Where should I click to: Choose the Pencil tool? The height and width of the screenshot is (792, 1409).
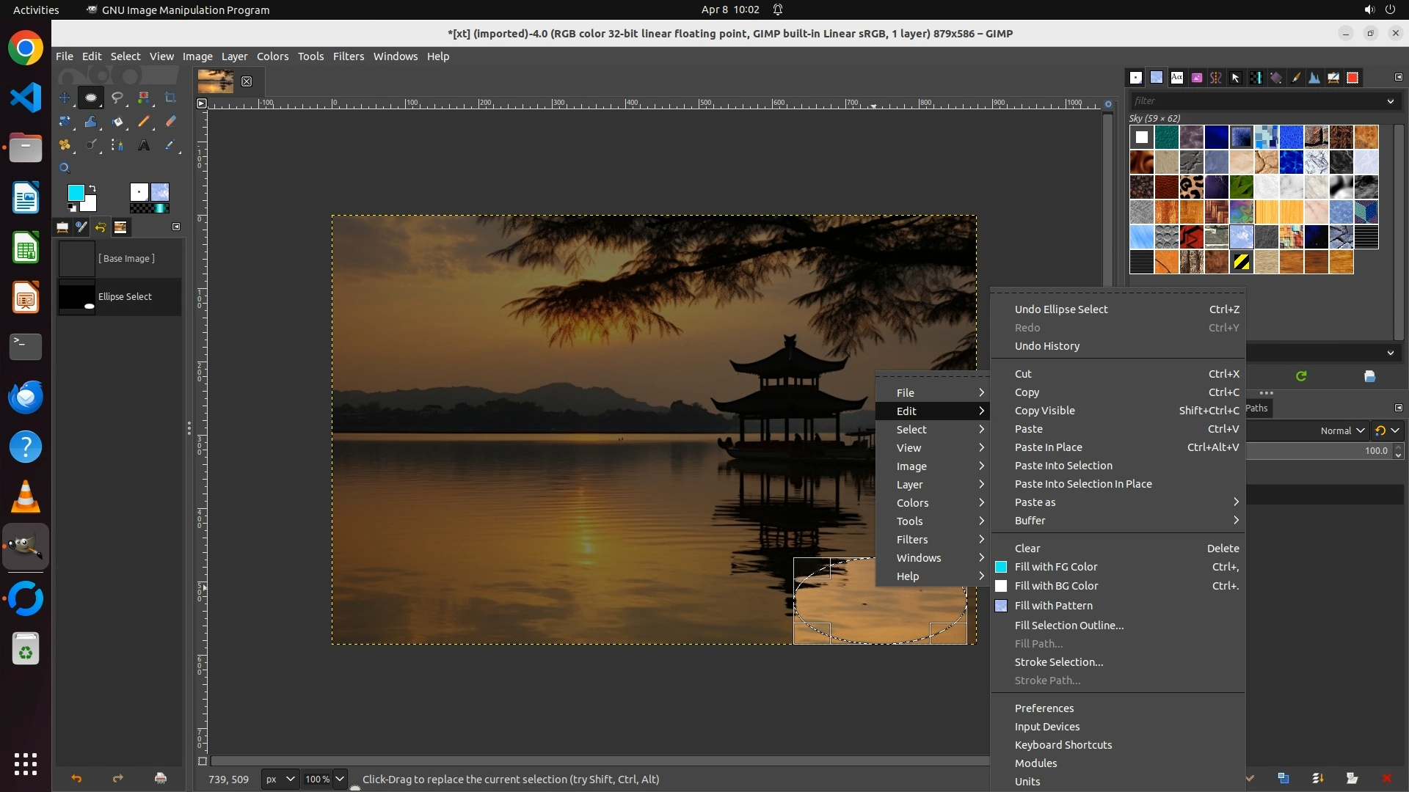tap(144, 122)
